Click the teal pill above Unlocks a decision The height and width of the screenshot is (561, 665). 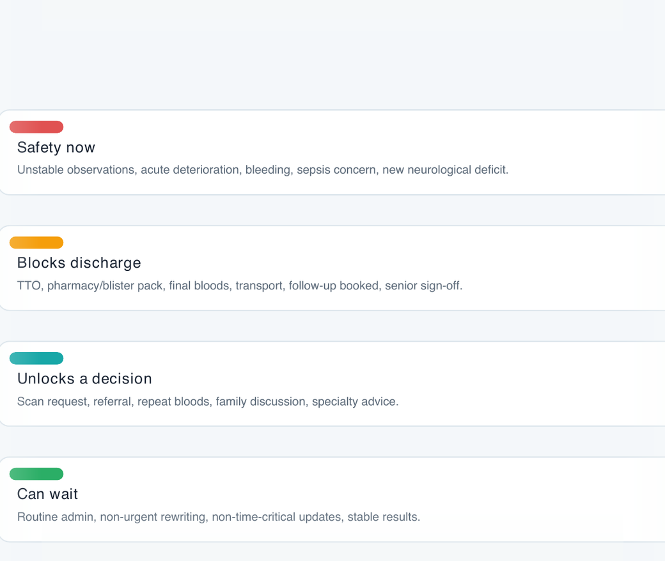36,358
